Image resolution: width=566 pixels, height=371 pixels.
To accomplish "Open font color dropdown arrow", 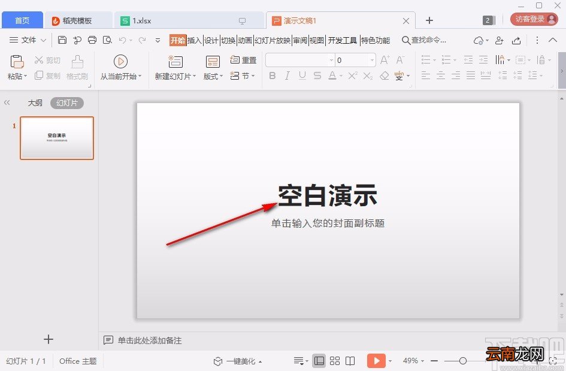I will 341,76.
